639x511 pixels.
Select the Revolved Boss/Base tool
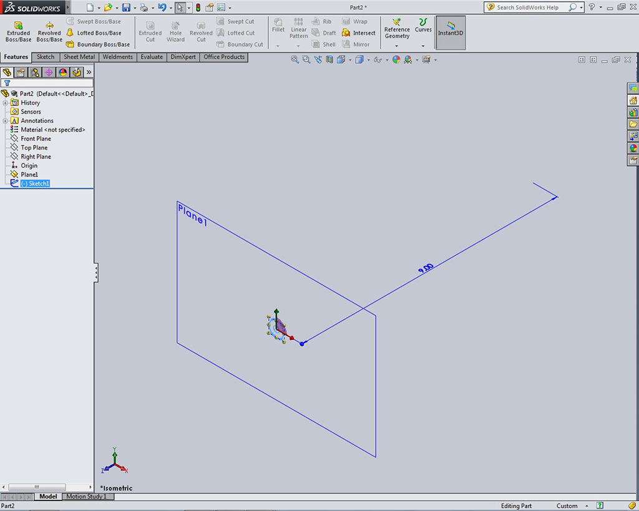[x=49, y=32]
